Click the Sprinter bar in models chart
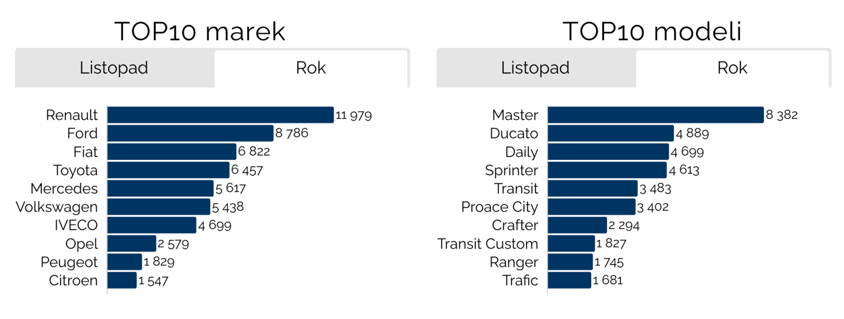Image resolution: width=844 pixels, height=319 pixels. 607,170
